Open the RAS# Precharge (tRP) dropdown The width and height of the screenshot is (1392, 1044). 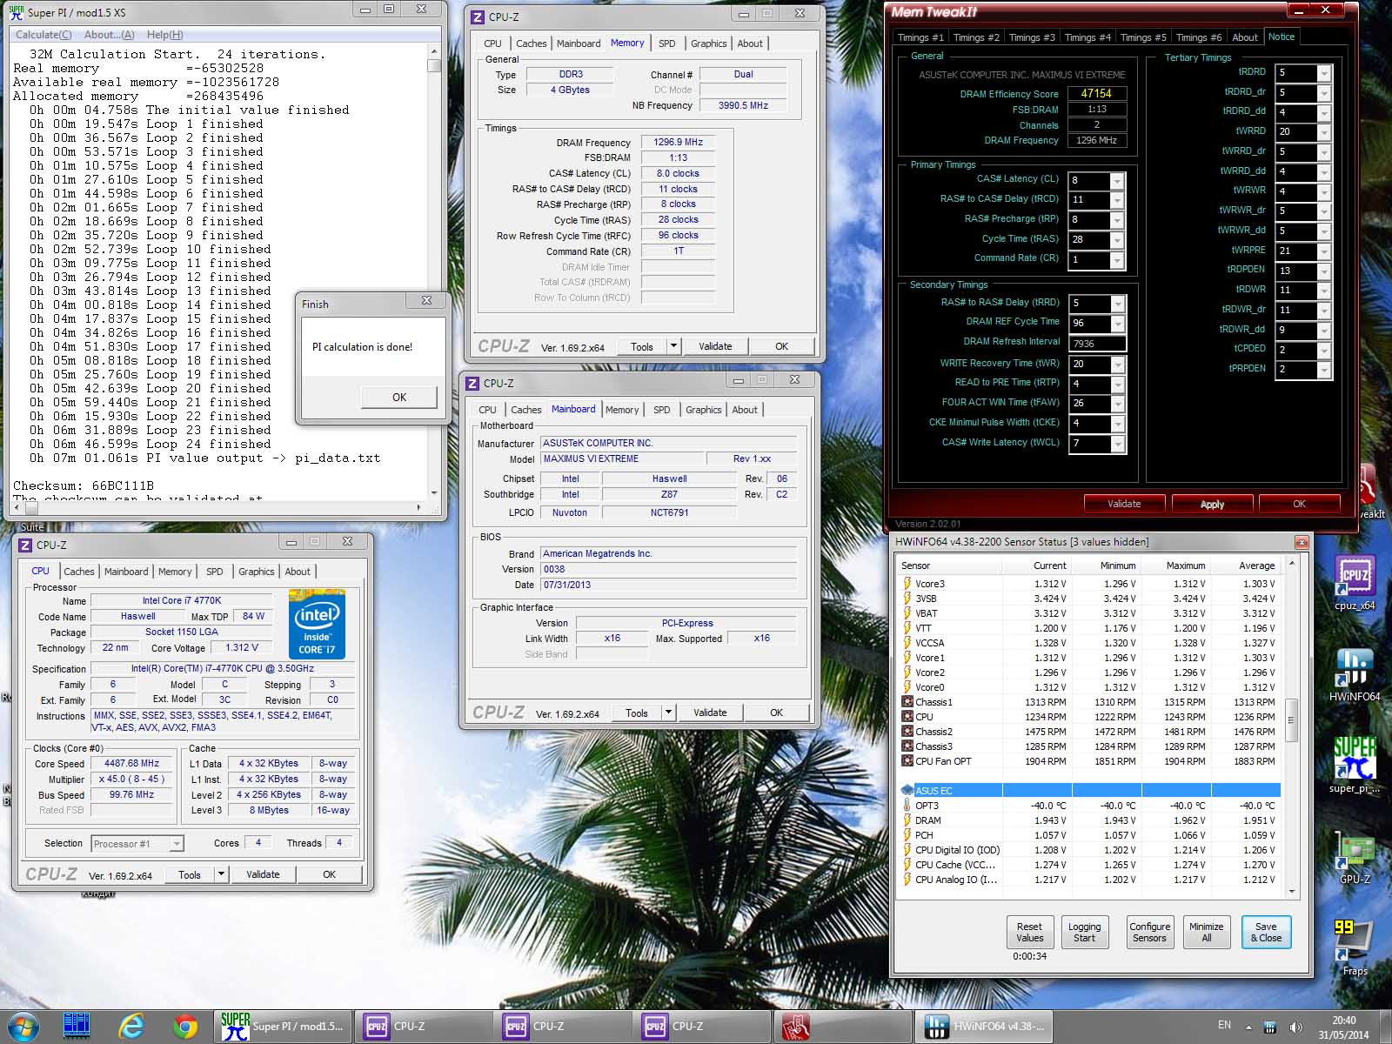coord(1118,220)
